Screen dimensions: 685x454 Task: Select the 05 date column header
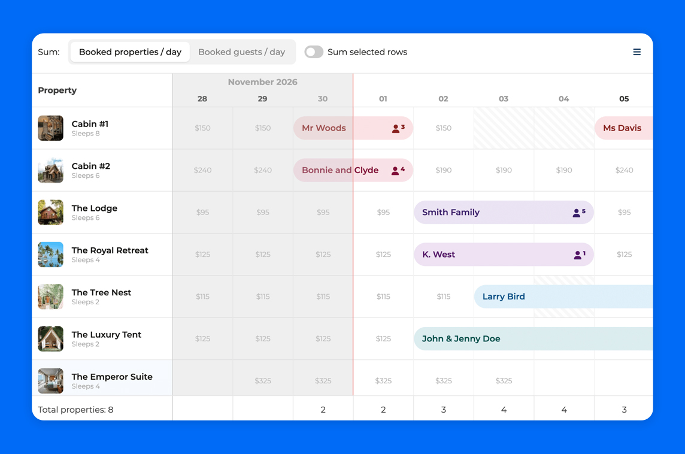point(624,99)
